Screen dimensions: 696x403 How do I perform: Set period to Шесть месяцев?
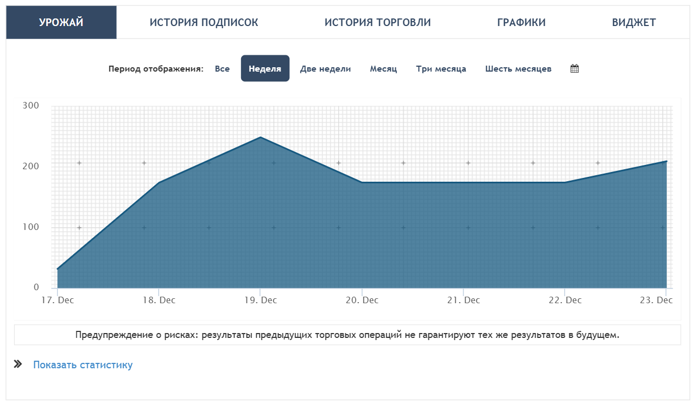518,69
